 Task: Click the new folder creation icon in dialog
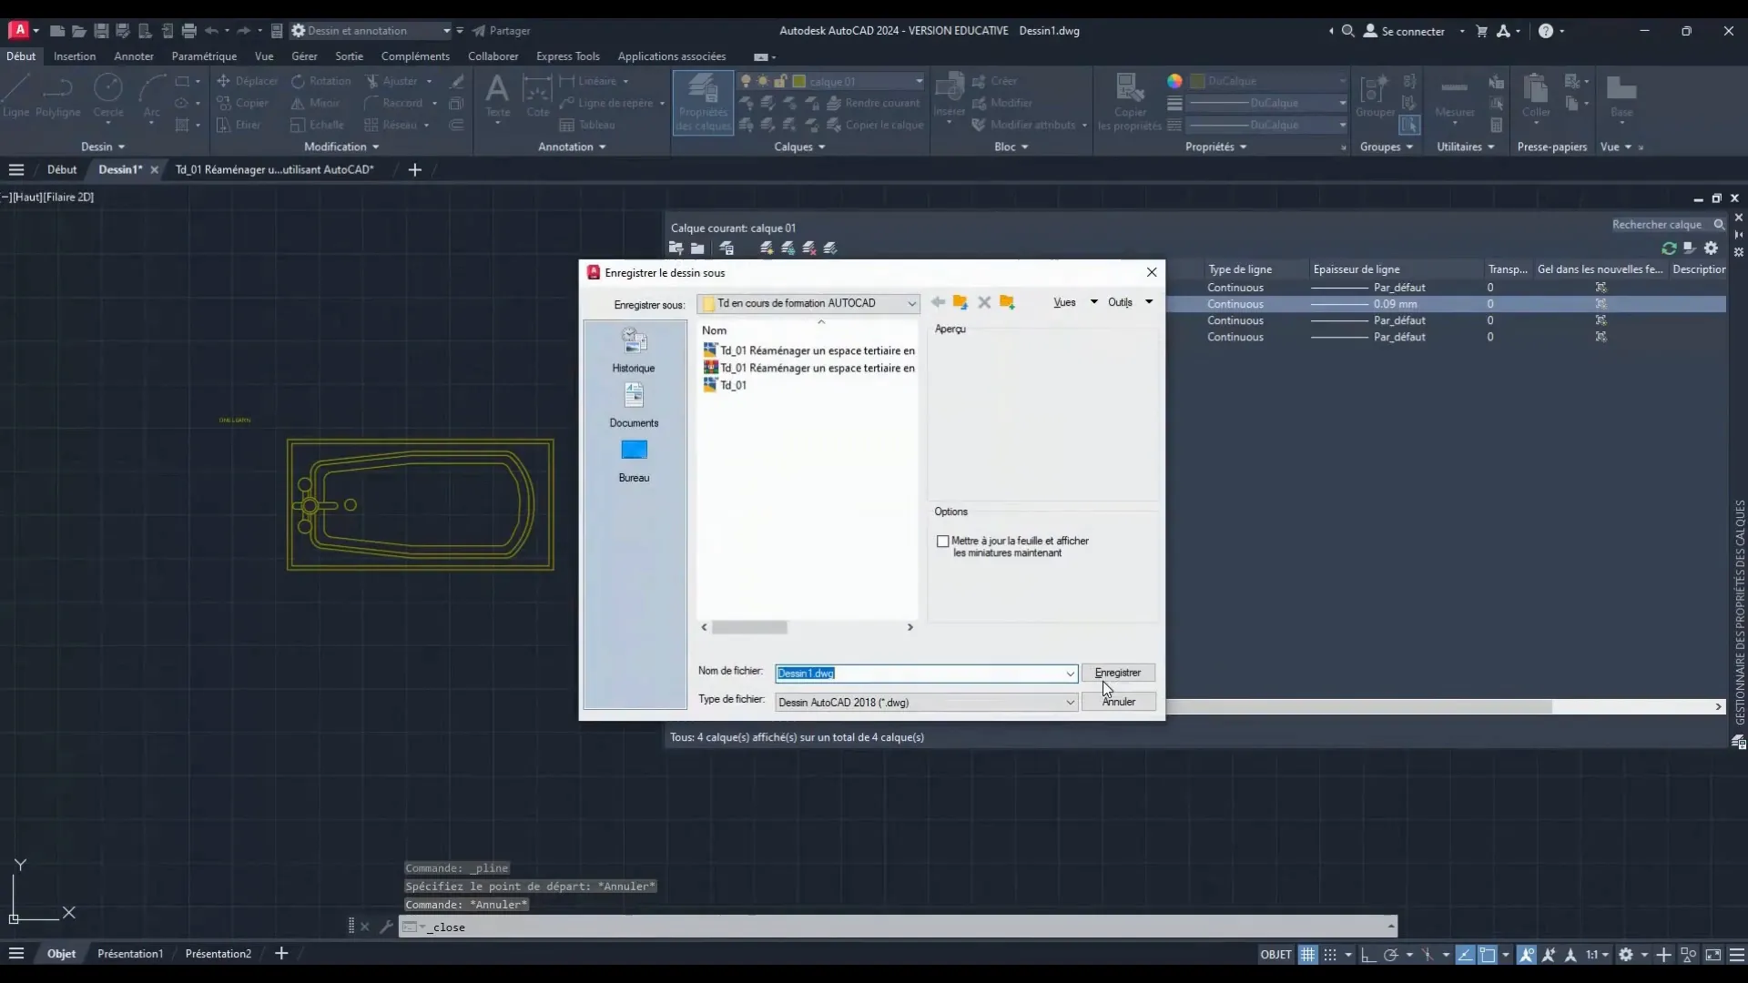[1007, 302]
